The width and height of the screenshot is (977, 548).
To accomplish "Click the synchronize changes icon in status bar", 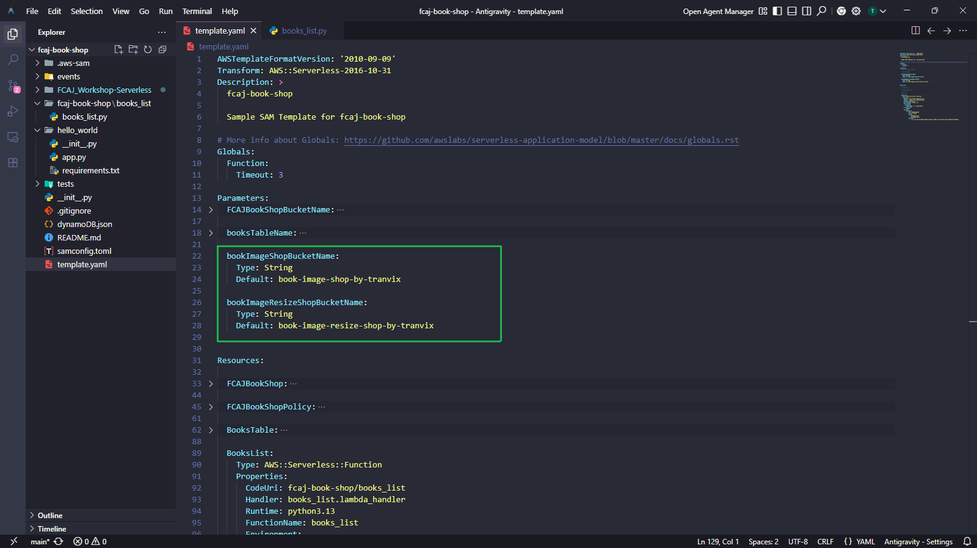I will point(59,541).
